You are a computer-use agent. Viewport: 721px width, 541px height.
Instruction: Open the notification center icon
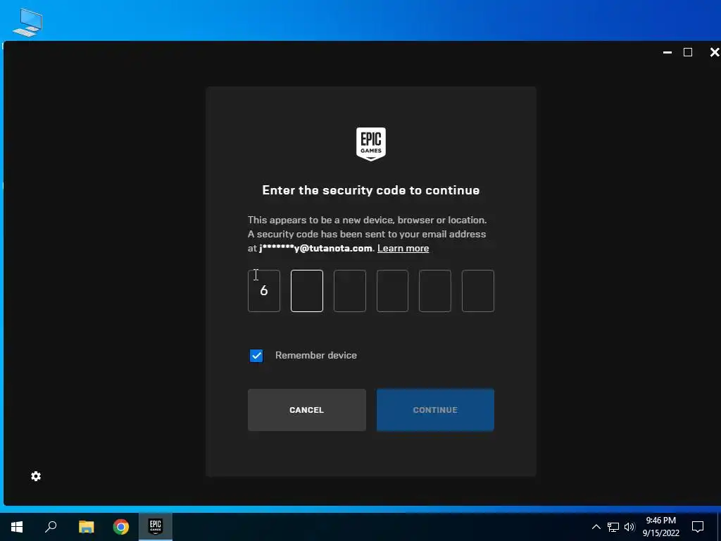coord(698,527)
